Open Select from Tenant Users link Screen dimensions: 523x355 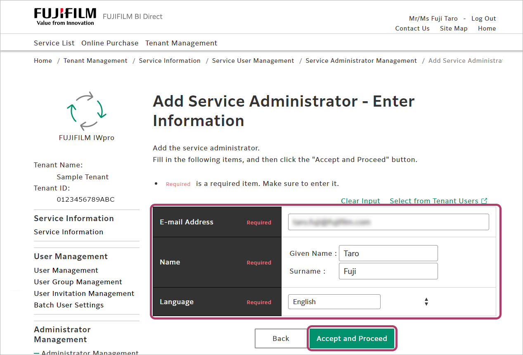click(x=433, y=201)
